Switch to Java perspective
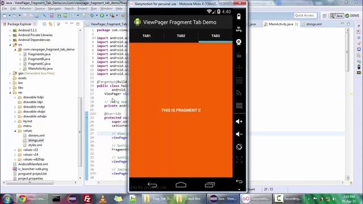 click(337, 16)
